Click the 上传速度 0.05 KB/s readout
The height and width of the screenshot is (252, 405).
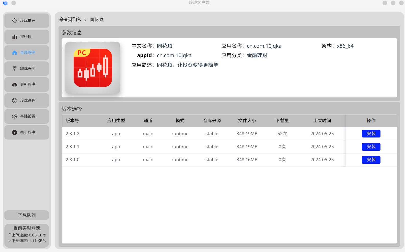27,235
